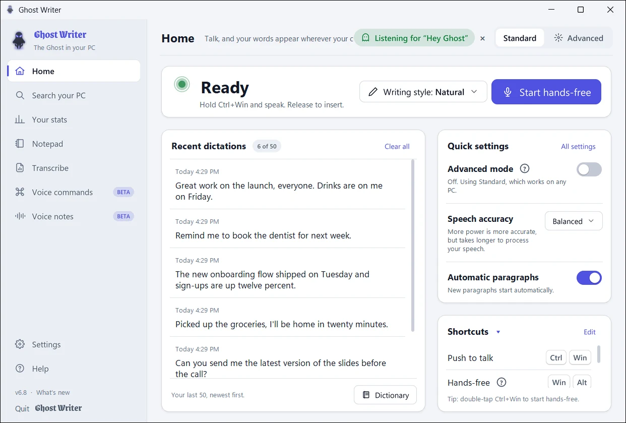This screenshot has width=626, height=423.
Task: Click the BETA badge next to Voice notes
Action: point(123,216)
